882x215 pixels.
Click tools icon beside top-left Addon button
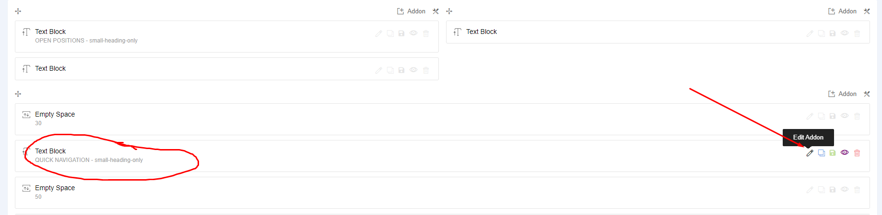coord(435,11)
